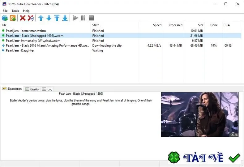Open the Tools menu
Viewport: 244px width, 167px height.
(x=15, y=11)
